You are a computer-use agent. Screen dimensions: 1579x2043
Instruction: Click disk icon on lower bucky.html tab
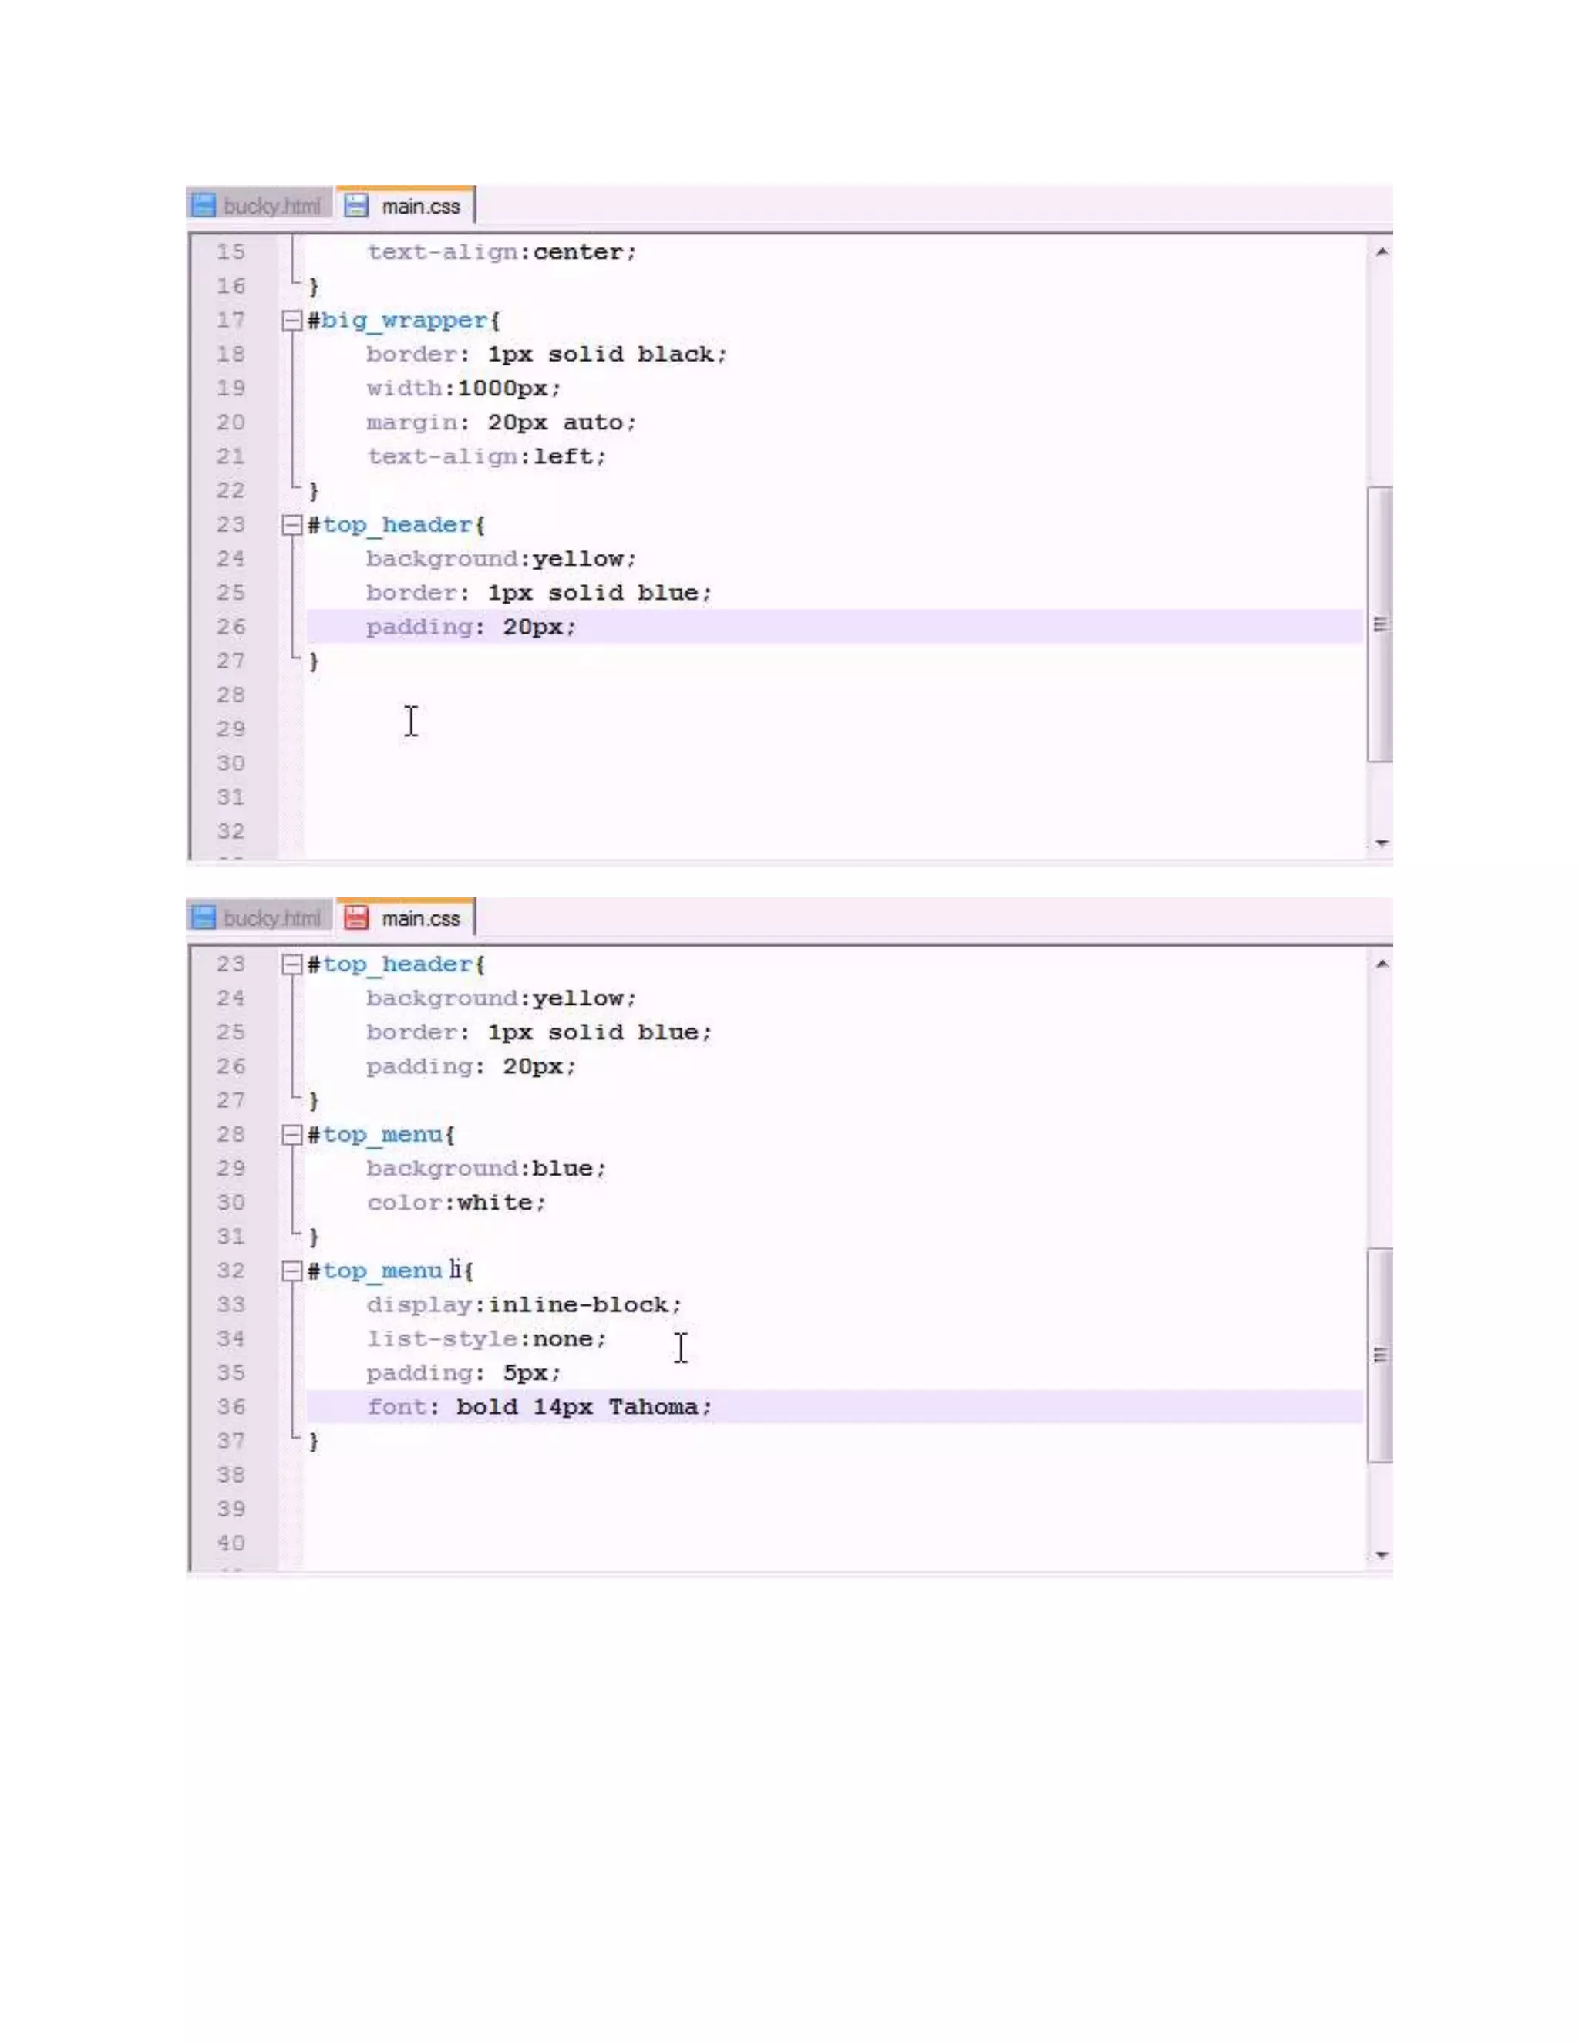pos(203,917)
